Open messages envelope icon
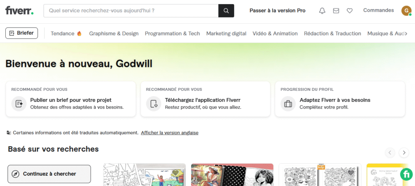This screenshot has width=415, height=186. pyautogui.click(x=336, y=11)
